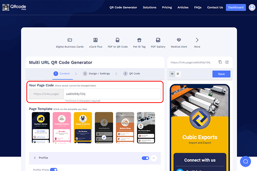
Task: Click the Dashboard button
Action: click(236, 7)
